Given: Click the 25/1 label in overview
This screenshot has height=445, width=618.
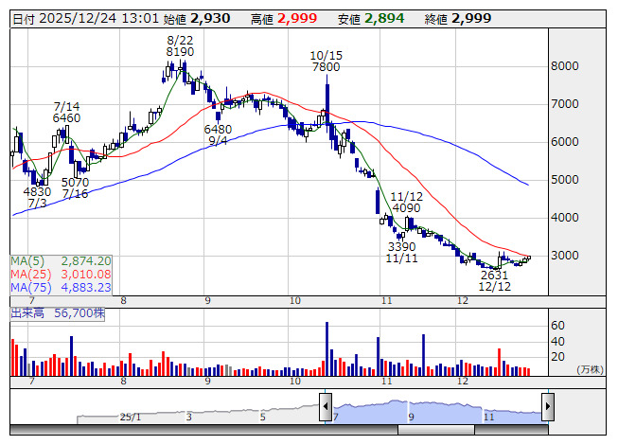Looking at the screenshot, I should (x=130, y=417).
